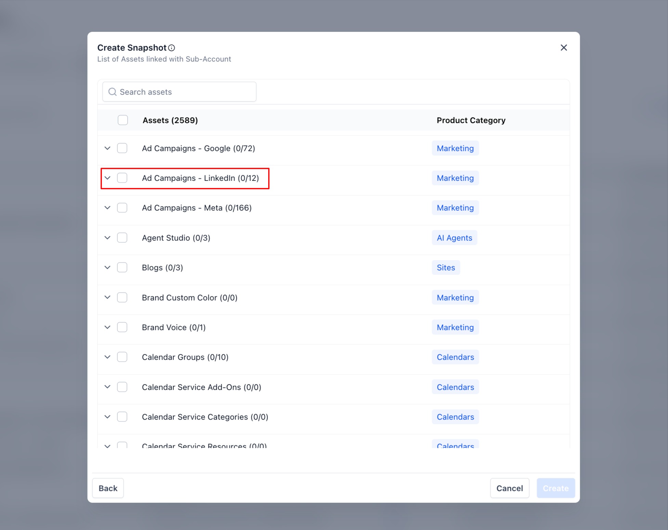Screen dimensions: 668x530
Task: Focus the Search assets field
Action: (185, 92)
